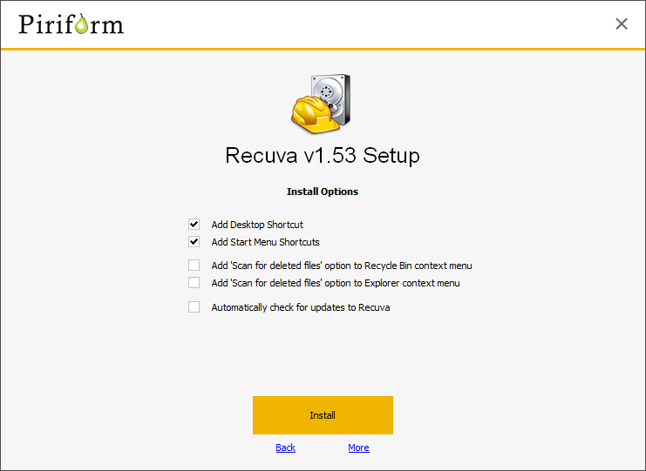The height and width of the screenshot is (471, 646).
Task: Enable Scan option for Explorer context menu
Action: coord(194,283)
